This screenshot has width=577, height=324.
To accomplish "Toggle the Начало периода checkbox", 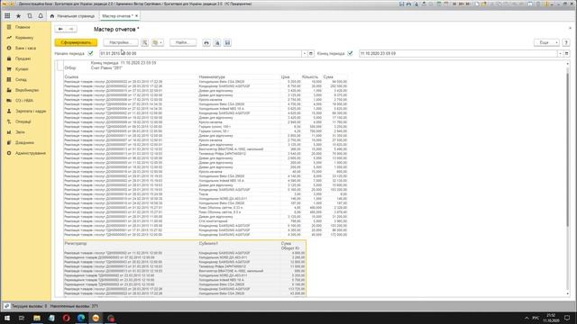I will [90, 53].
